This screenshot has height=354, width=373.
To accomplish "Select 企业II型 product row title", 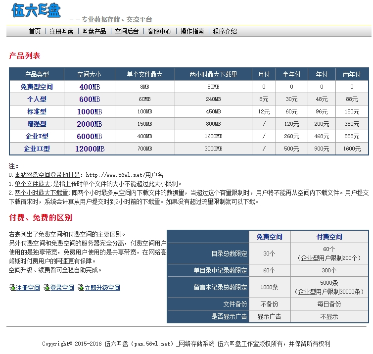I will (37, 149).
